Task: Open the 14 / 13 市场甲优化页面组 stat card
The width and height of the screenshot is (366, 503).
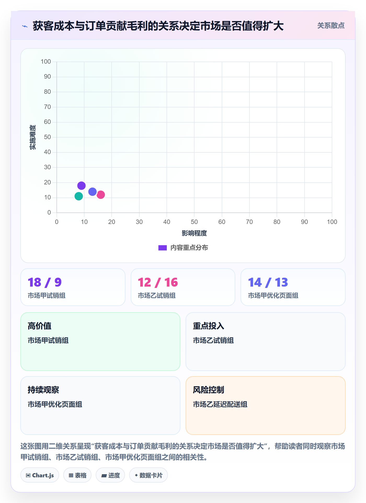Action: coord(293,287)
